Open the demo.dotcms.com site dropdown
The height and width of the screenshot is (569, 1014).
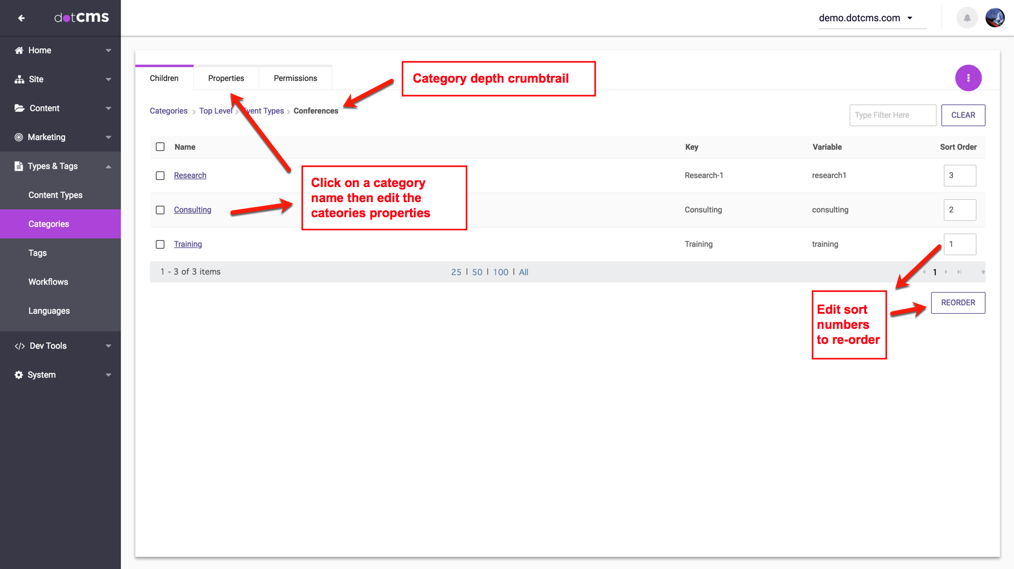point(865,18)
